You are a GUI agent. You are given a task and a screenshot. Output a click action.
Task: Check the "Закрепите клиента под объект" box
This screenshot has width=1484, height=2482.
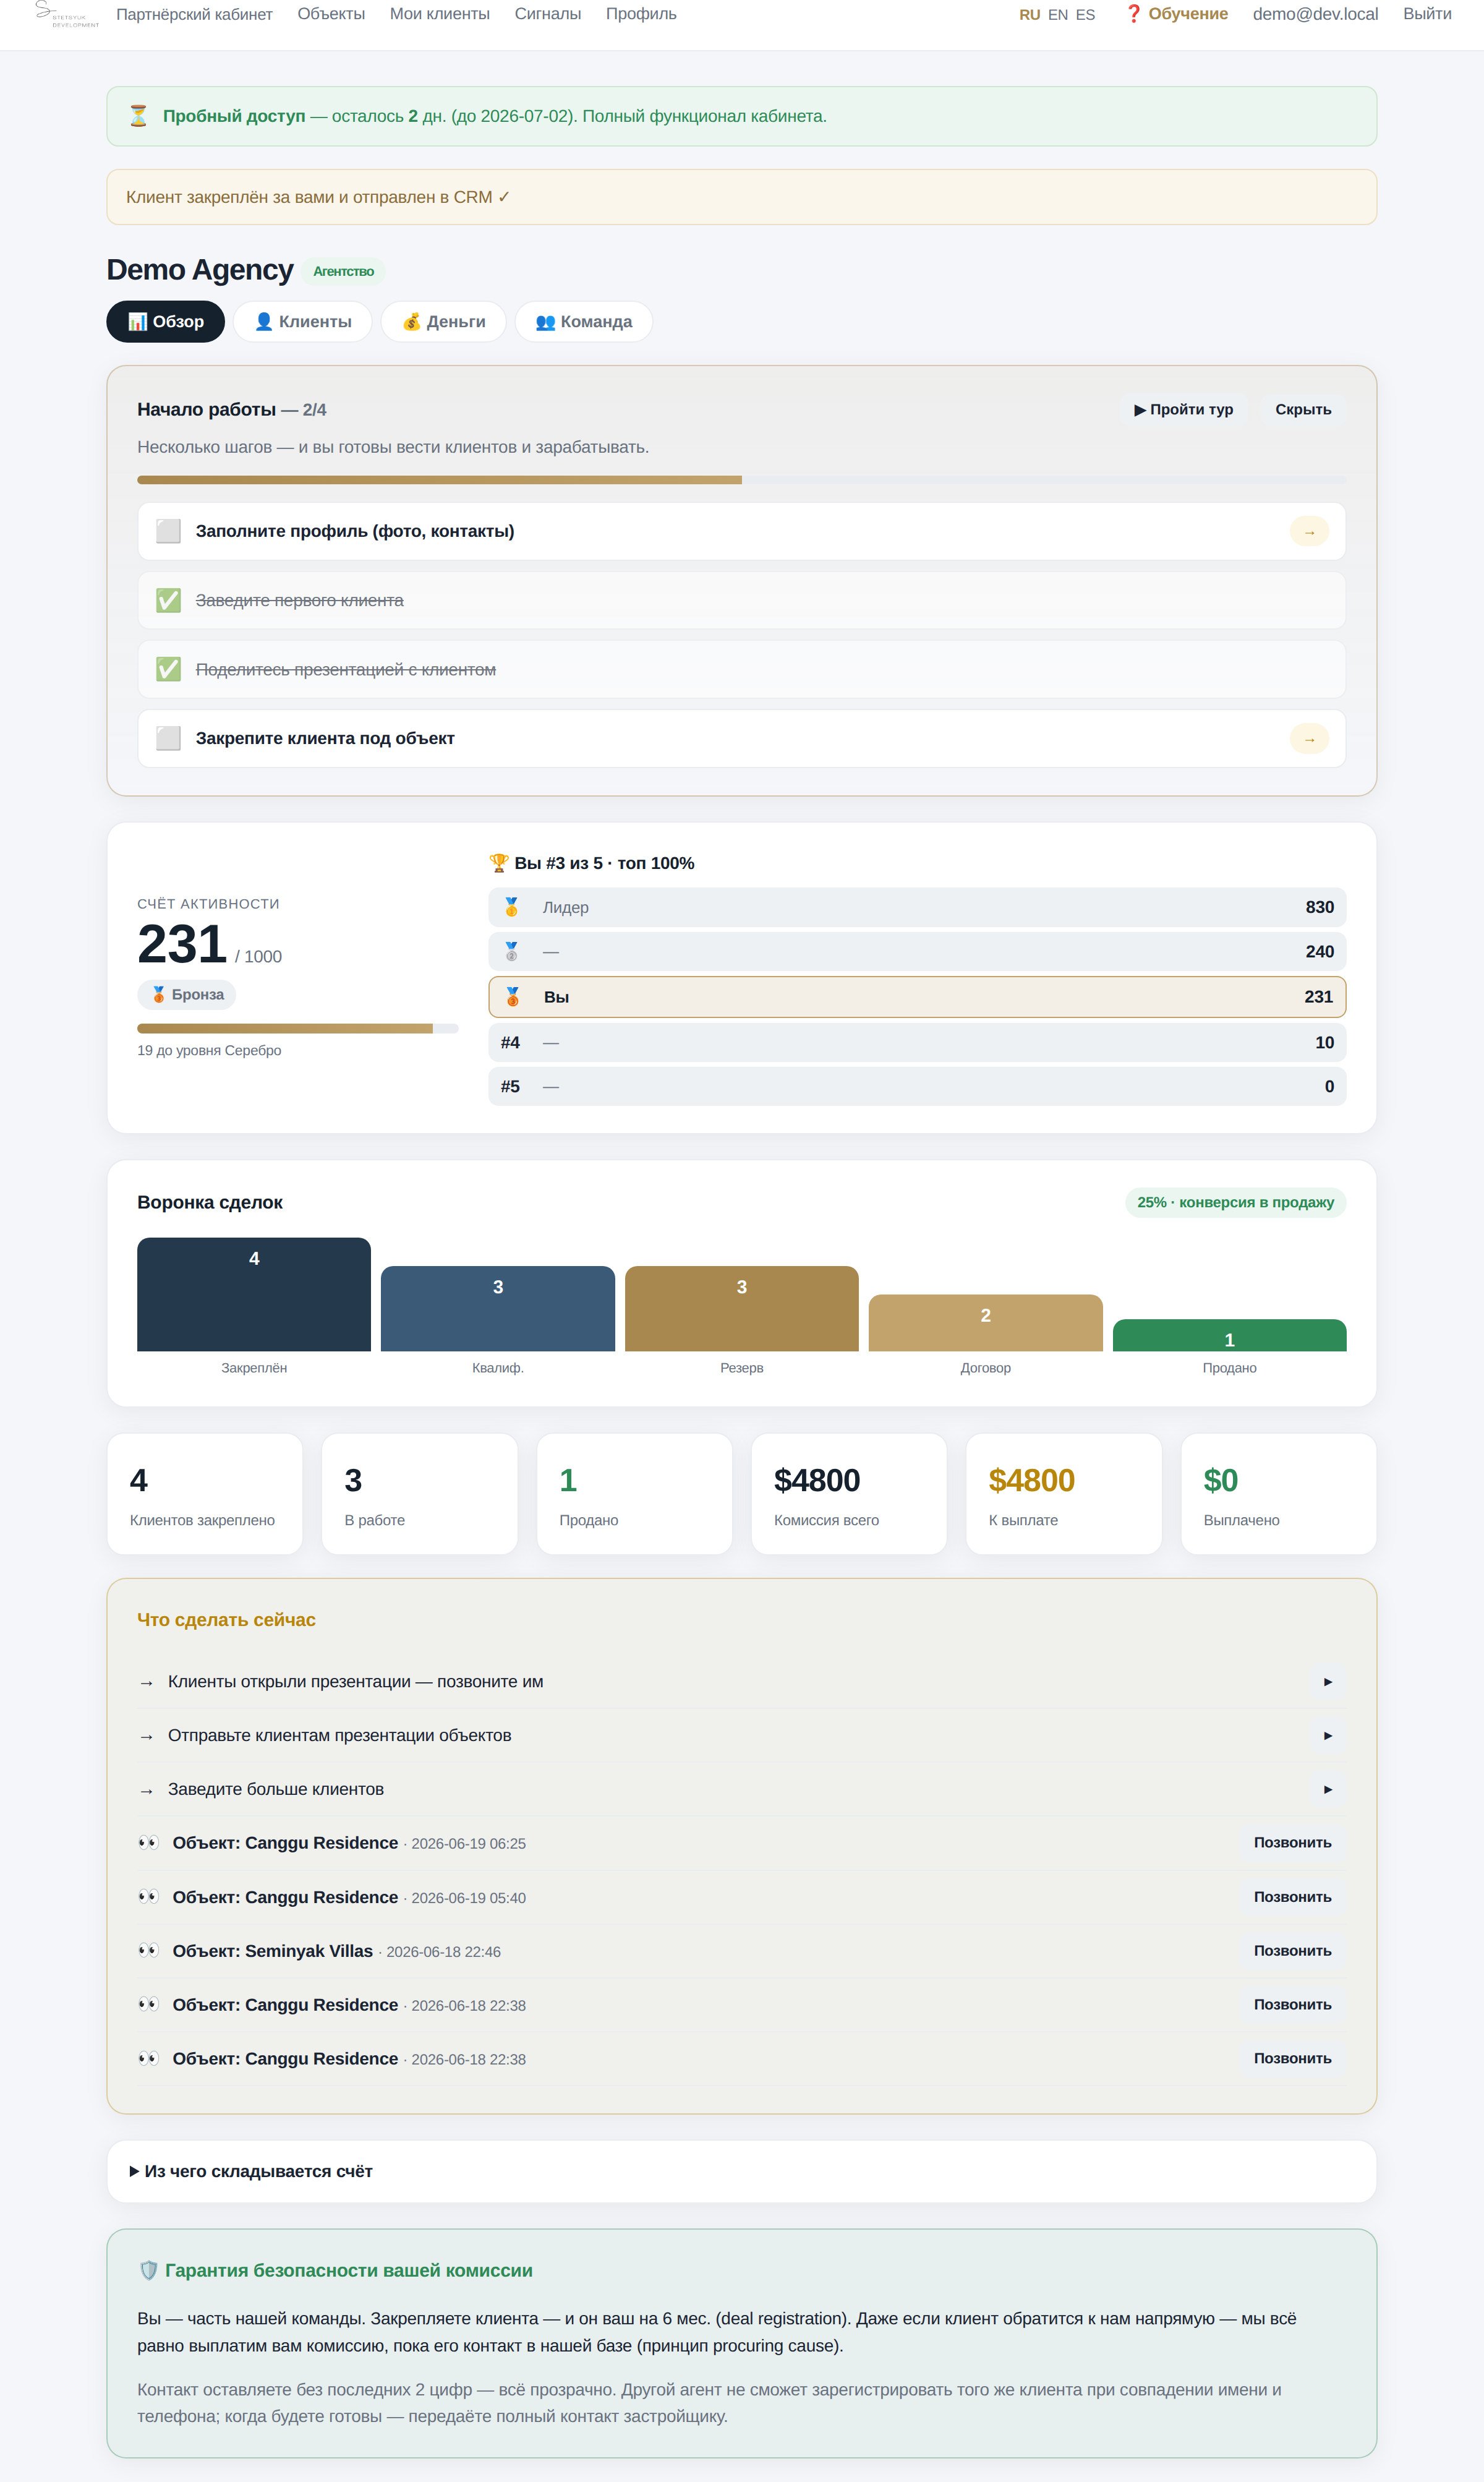(x=168, y=738)
